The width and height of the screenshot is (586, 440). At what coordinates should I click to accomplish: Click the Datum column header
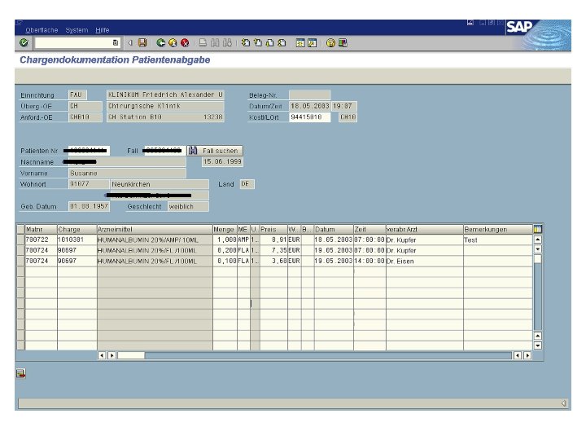click(334, 229)
